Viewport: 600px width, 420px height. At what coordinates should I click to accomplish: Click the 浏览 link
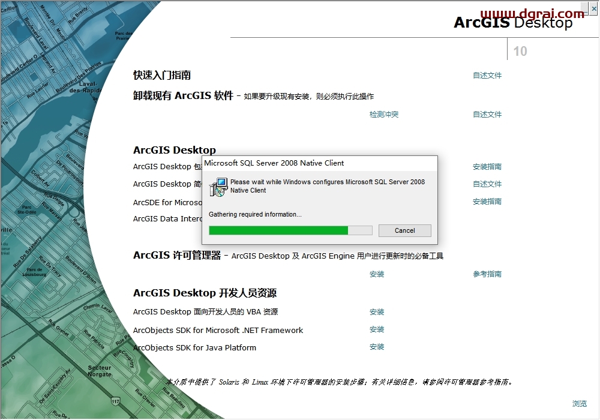tap(580, 404)
